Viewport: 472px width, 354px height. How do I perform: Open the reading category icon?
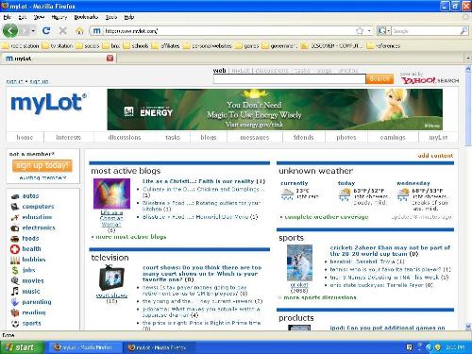(15, 312)
